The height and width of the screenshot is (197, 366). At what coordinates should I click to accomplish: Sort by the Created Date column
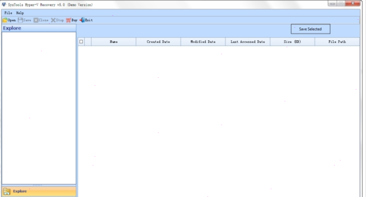[x=158, y=42]
